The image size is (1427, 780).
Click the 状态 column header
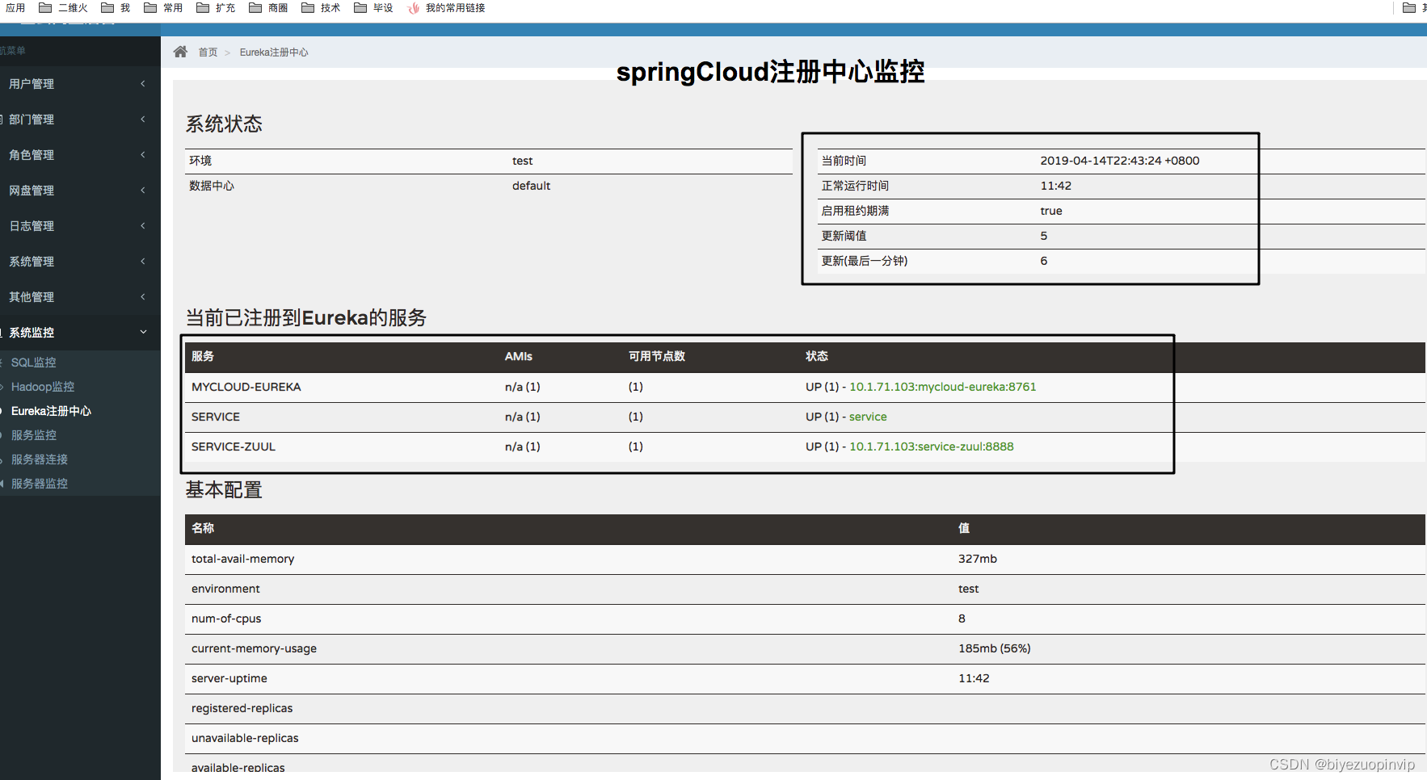817,356
